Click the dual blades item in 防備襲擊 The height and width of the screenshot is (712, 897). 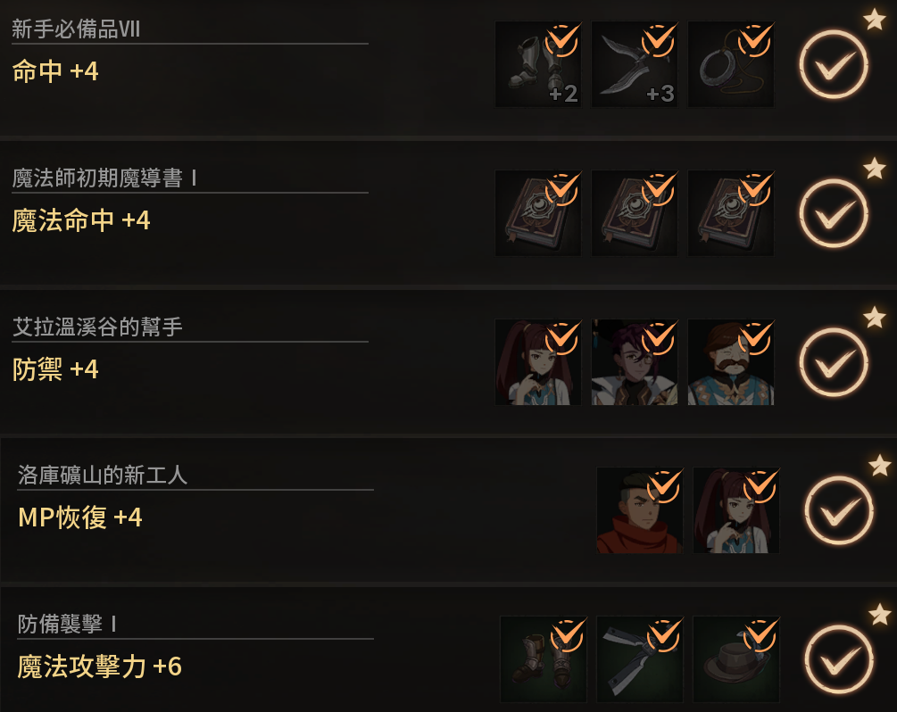[640, 658]
